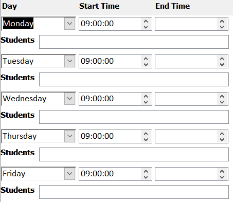This screenshot has height=202, width=233.
Task: Decrease Monday start time with down arrow
Action: tap(146, 27)
